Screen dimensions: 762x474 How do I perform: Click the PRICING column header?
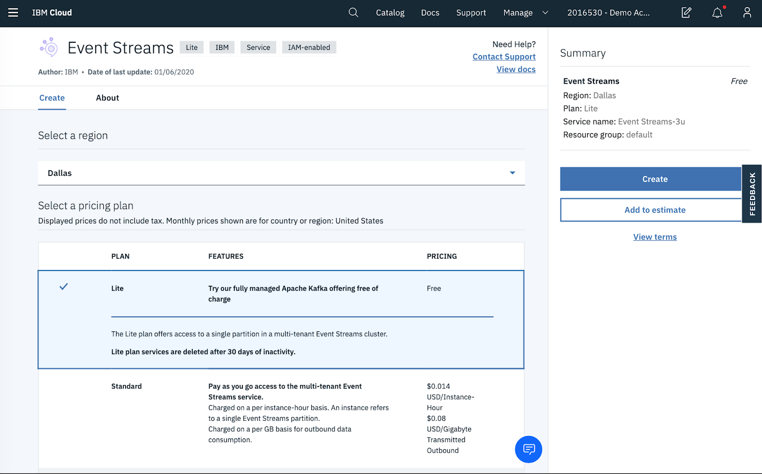(x=441, y=256)
